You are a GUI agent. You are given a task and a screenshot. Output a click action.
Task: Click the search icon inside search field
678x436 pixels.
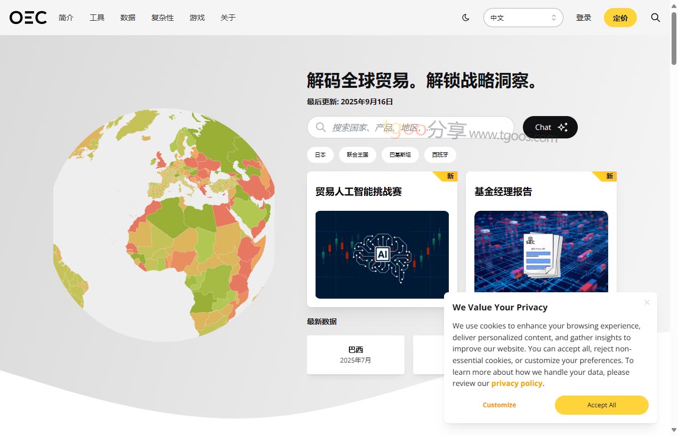(321, 127)
